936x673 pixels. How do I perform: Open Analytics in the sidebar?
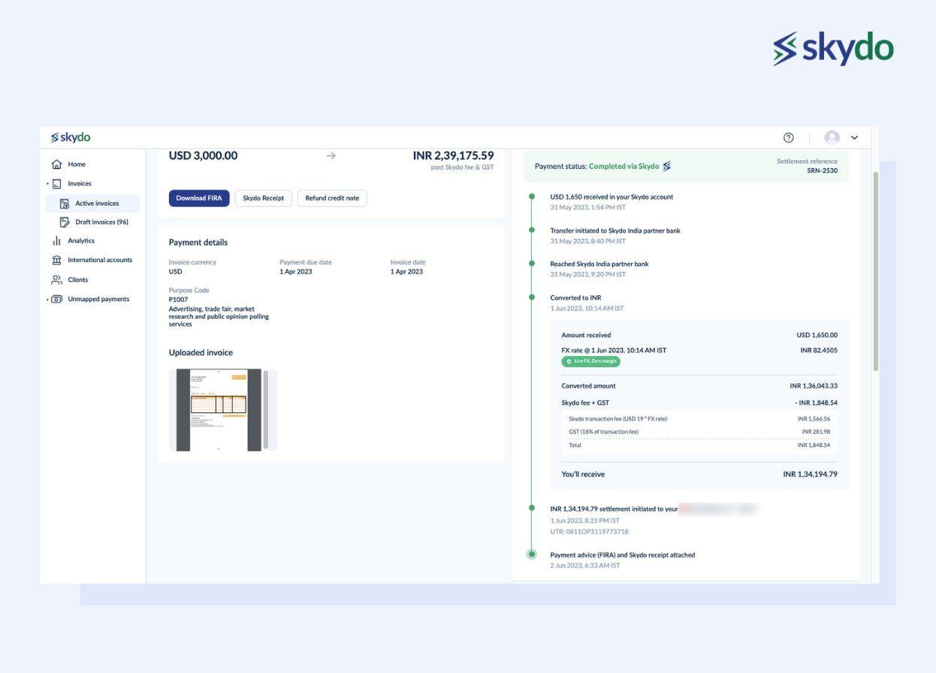click(81, 241)
